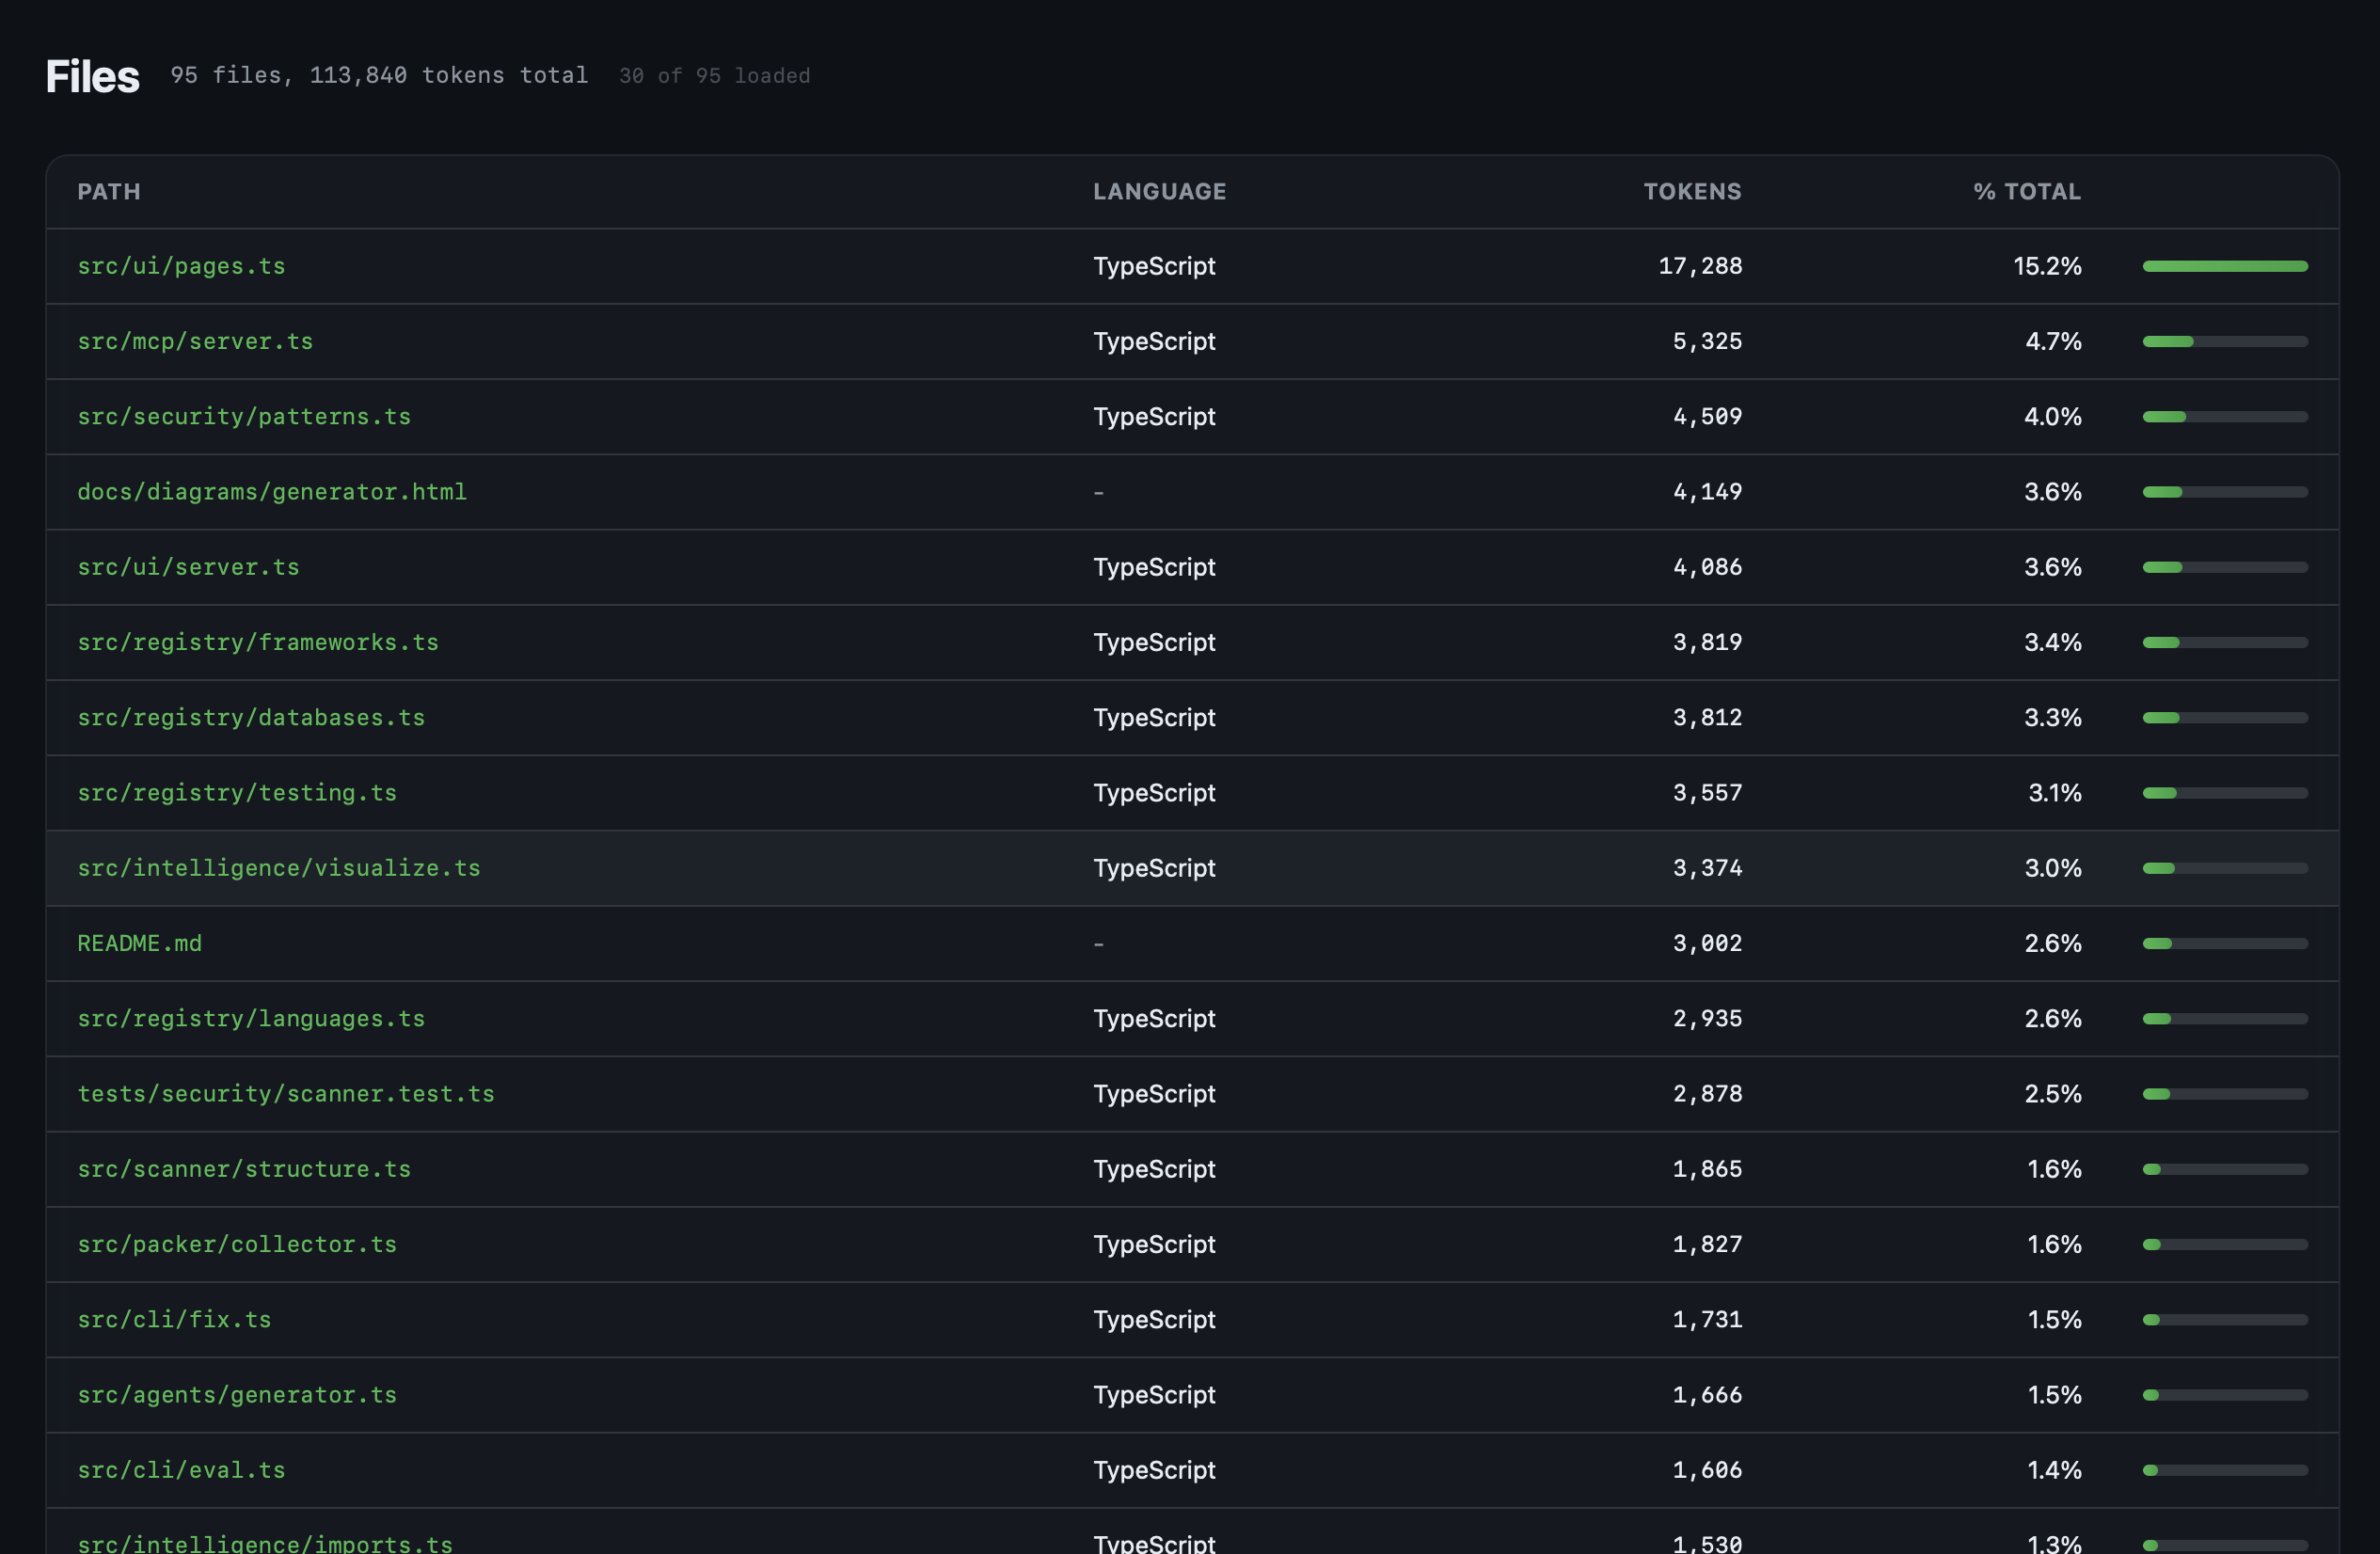
Task: Open src/cli/fix.ts file link
Action: (174, 1320)
